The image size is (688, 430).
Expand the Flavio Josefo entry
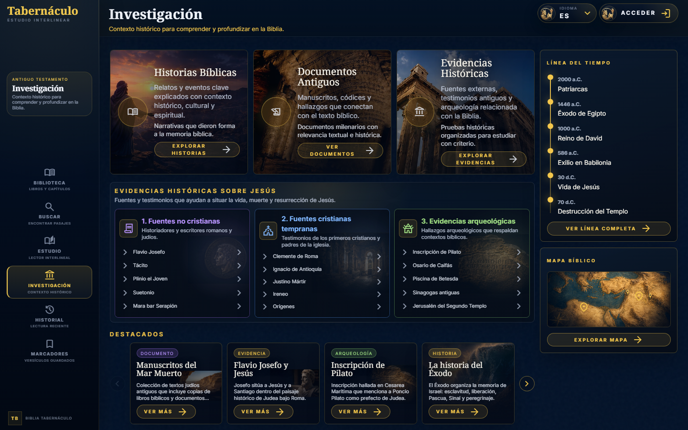coord(182,252)
